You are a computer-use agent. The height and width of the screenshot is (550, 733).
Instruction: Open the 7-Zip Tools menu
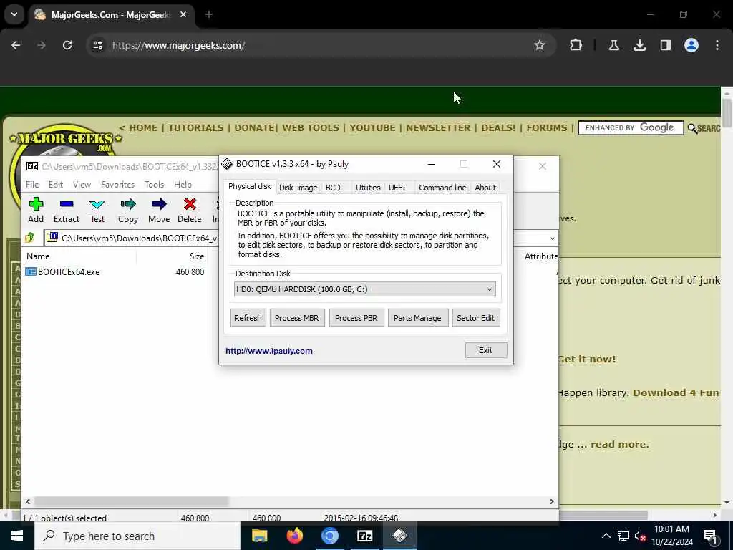(x=155, y=185)
